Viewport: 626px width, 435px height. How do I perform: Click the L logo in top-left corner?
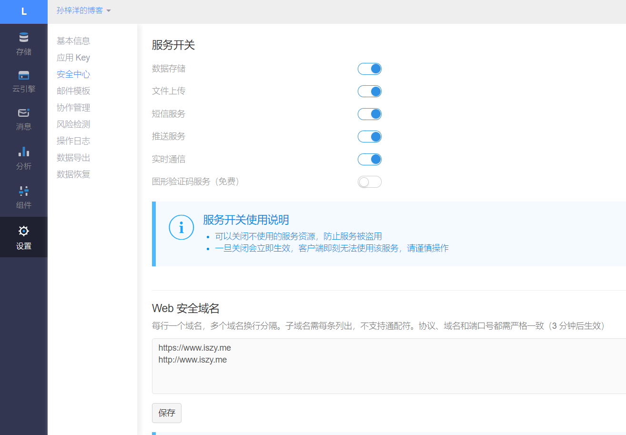pos(24,12)
